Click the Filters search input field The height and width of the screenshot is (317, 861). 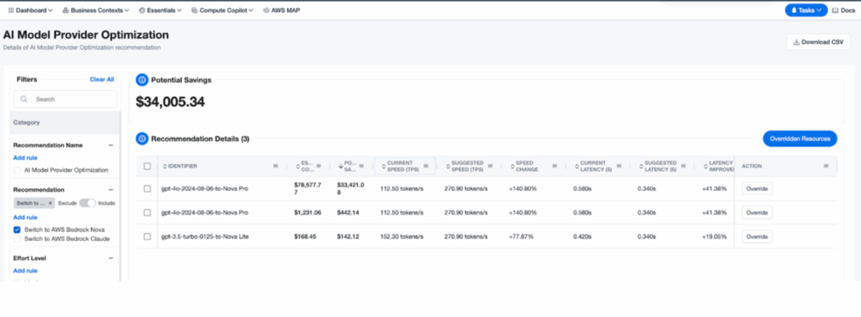pos(65,99)
